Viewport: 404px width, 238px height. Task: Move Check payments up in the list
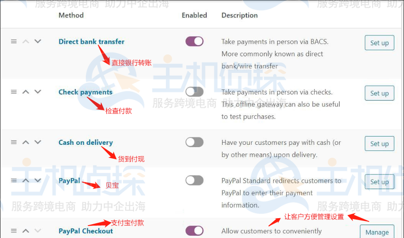click(26, 92)
